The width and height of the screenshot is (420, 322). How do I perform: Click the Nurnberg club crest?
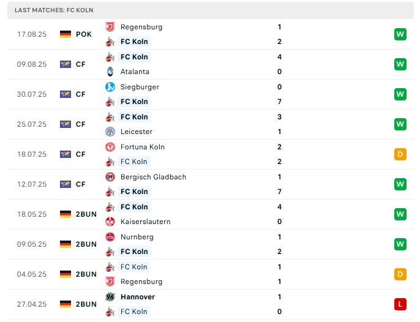click(x=110, y=237)
